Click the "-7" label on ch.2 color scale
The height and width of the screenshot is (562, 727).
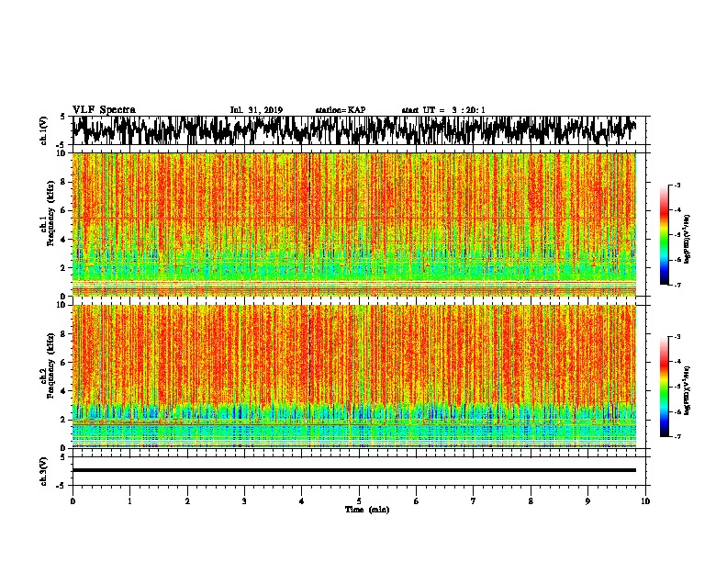pos(677,437)
